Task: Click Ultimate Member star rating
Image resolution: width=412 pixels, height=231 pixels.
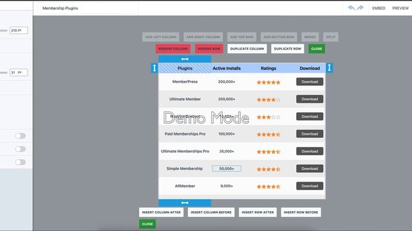Action: (268, 100)
